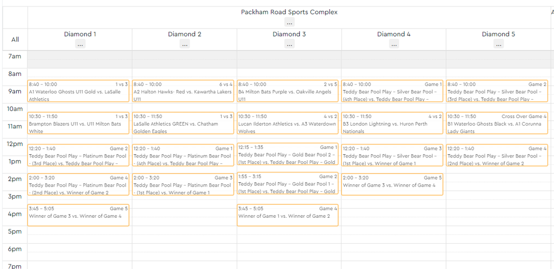554x269 pixels.
Task: Open the 2:00 Game 5 event on Diamond 4
Action: pyautogui.click(x=392, y=184)
